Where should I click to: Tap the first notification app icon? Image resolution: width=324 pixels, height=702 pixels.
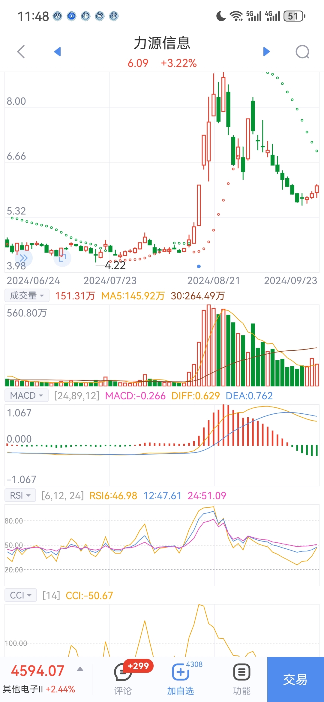point(57,16)
